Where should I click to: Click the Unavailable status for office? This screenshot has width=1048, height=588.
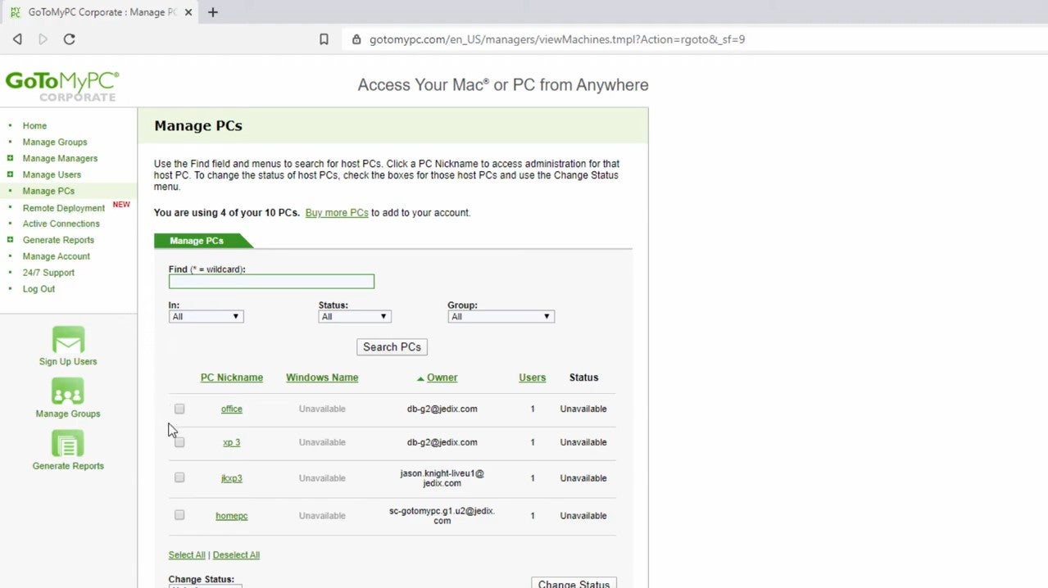click(x=583, y=409)
